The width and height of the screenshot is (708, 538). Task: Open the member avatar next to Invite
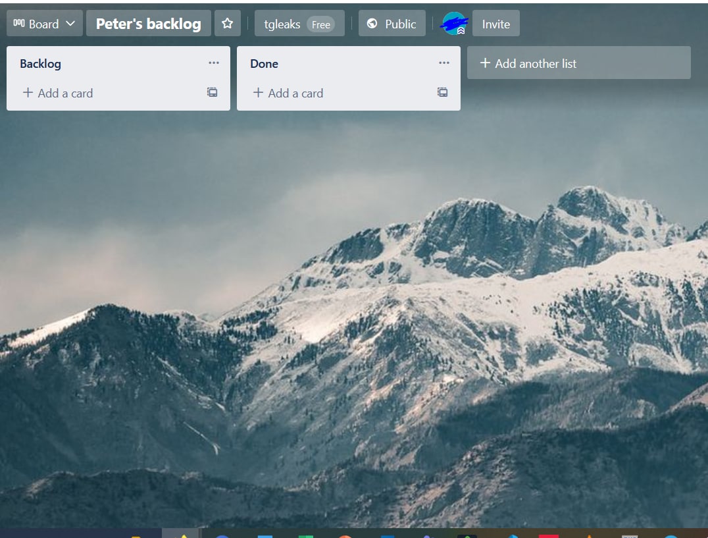click(x=454, y=24)
